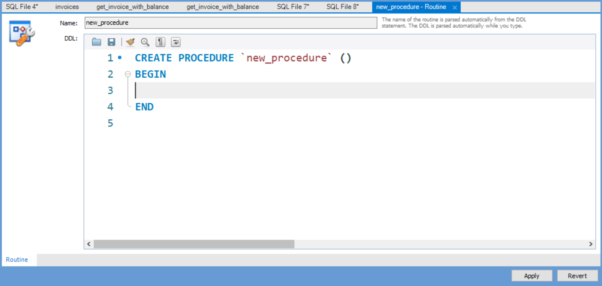Screen dimensions: 602x286
Task: Close the new_procedure - Routine tab
Action: pyautogui.click(x=455, y=7)
